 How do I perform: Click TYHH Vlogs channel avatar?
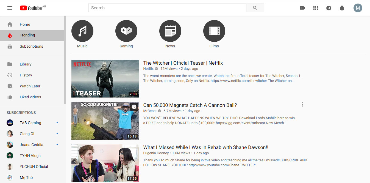click(x=10, y=156)
